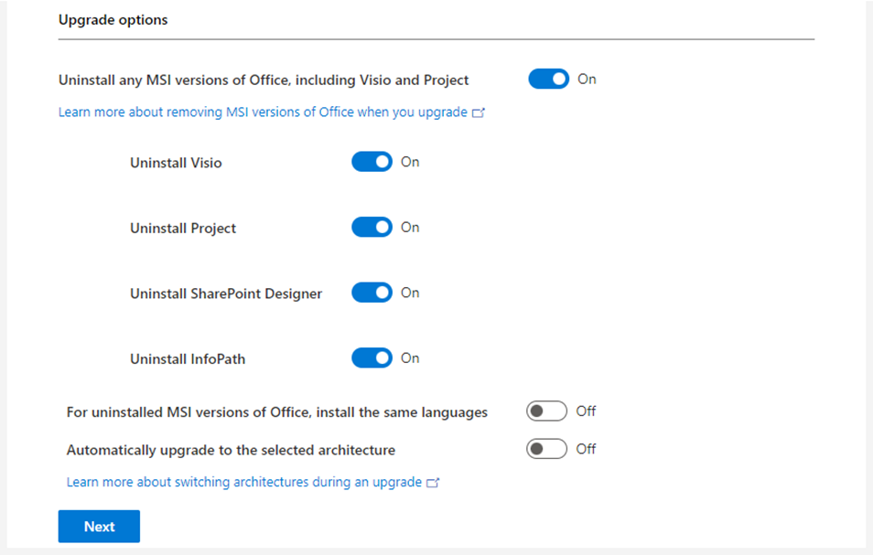Open the Learn more about removing MSI versions link
This screenshot has width=873, height=555.
263,112
